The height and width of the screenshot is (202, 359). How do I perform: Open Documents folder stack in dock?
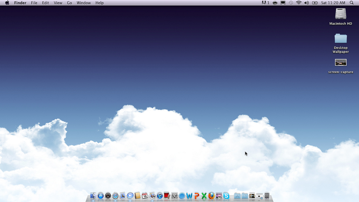(x=244, y=196)
